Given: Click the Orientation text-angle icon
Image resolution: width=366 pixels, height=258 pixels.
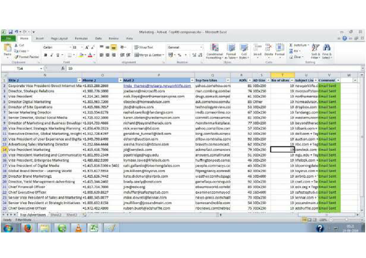Looking at the screenshot, I should [122, 48].
